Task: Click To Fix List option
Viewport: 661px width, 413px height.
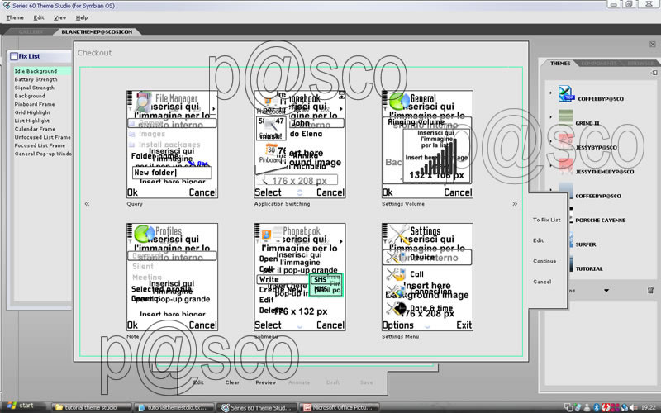Action: pos(546,220)
